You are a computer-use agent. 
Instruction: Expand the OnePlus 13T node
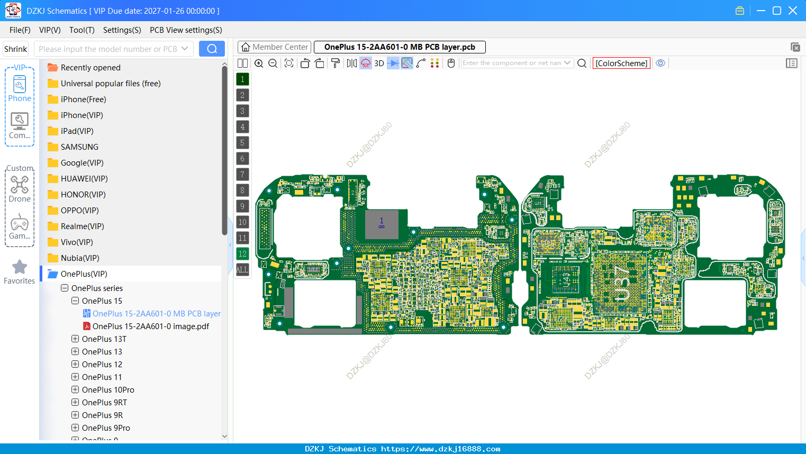click(75, 339)
